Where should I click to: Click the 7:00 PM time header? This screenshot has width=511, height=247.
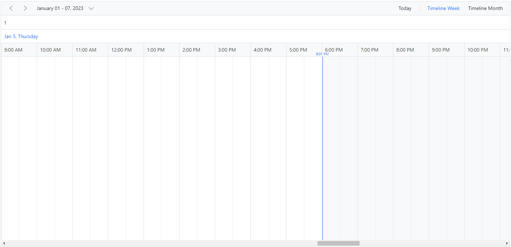coord(375,50)
